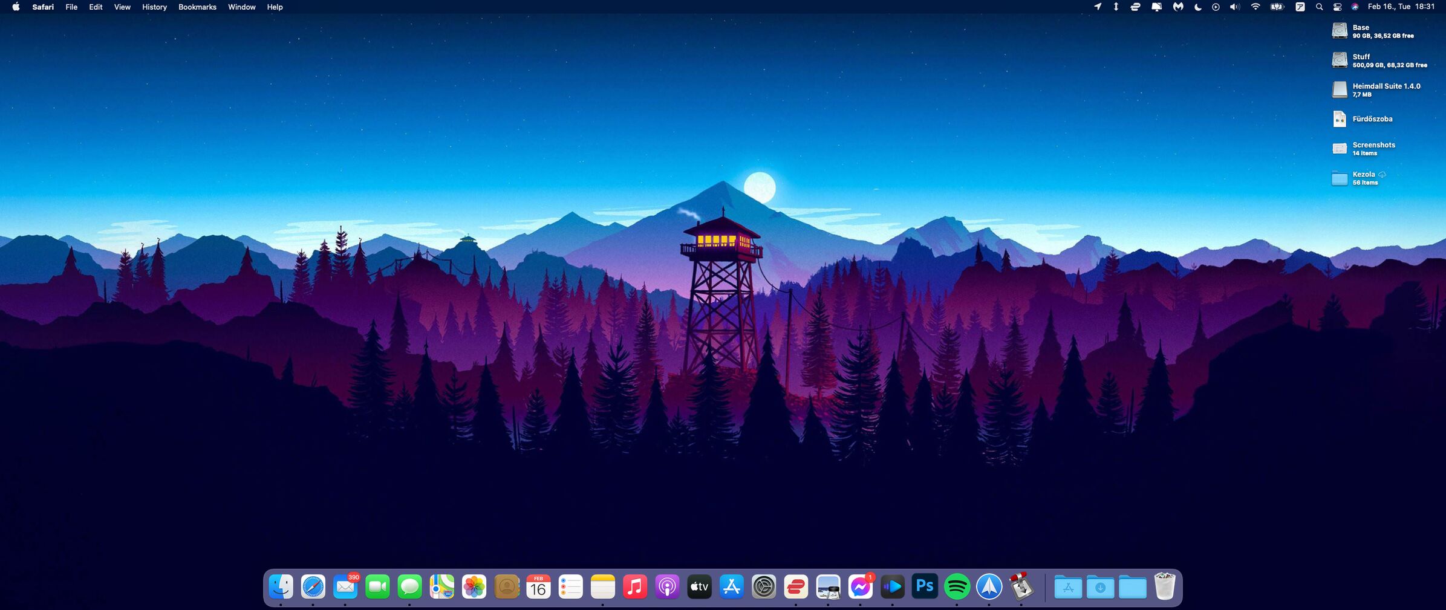Screen dimensions: 1446x610
Task: Select the Stuff drive on desktop
Action: 1379,60
